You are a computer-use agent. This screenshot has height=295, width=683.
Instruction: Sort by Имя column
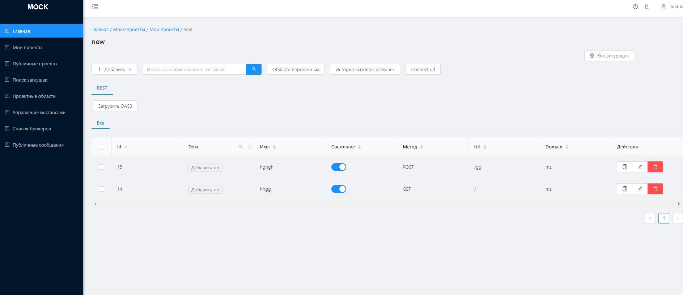pos(274,147)
